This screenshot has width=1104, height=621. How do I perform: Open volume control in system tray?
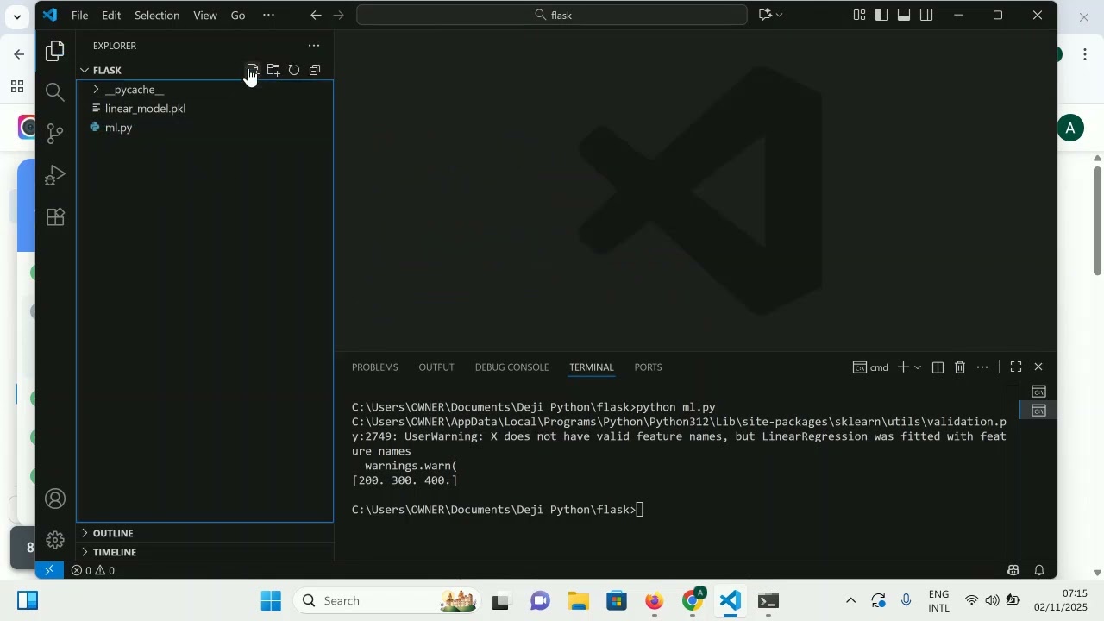(x=992, y=600)
